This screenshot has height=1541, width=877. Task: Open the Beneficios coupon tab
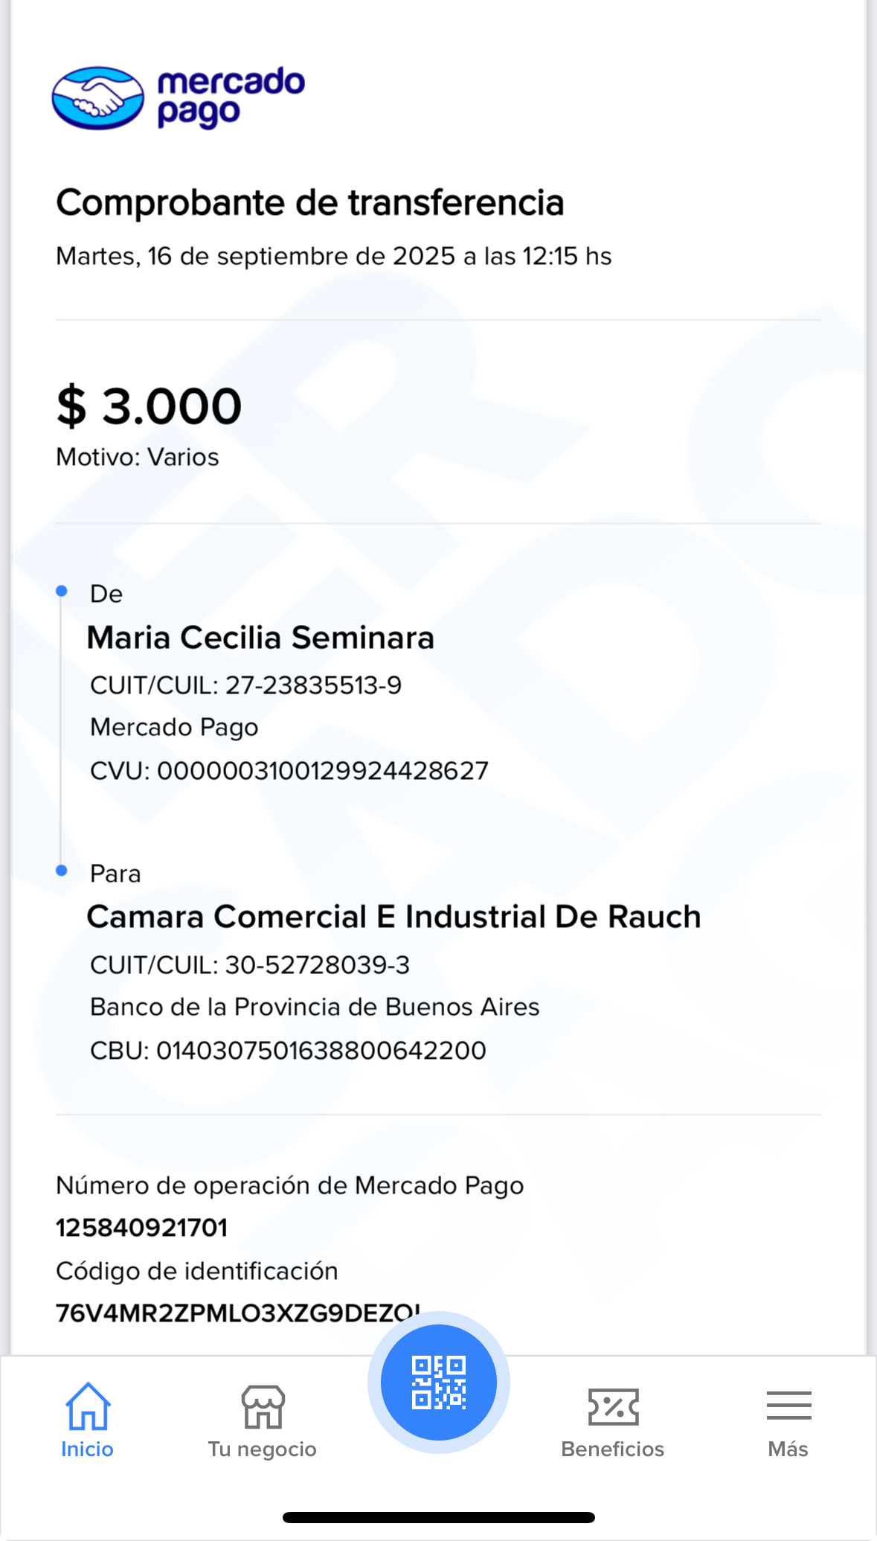click(x=613, y=1420)
